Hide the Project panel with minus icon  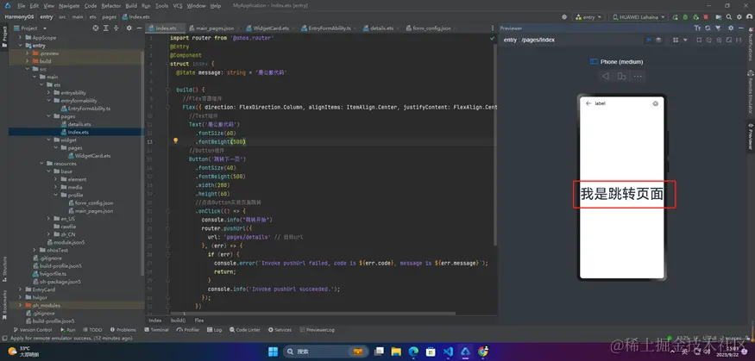(139, 28)
